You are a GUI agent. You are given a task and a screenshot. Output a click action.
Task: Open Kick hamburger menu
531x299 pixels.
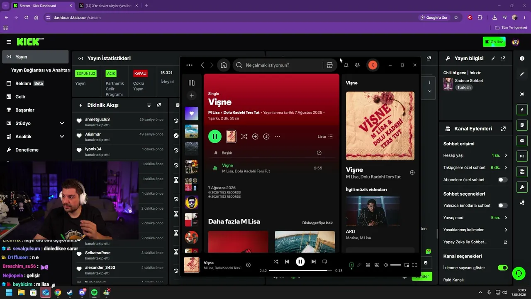pyautogui.click(x=9, y=42)
